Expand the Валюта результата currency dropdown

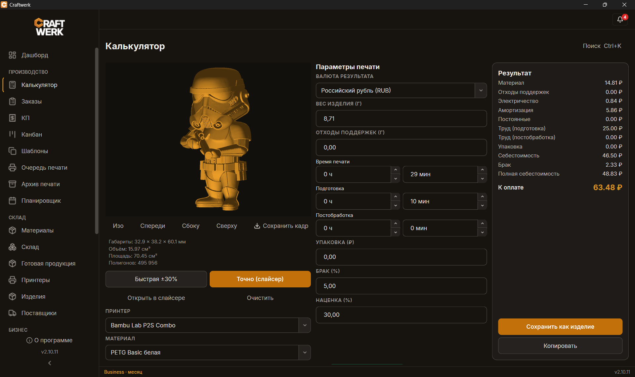[x=481, y=90]
